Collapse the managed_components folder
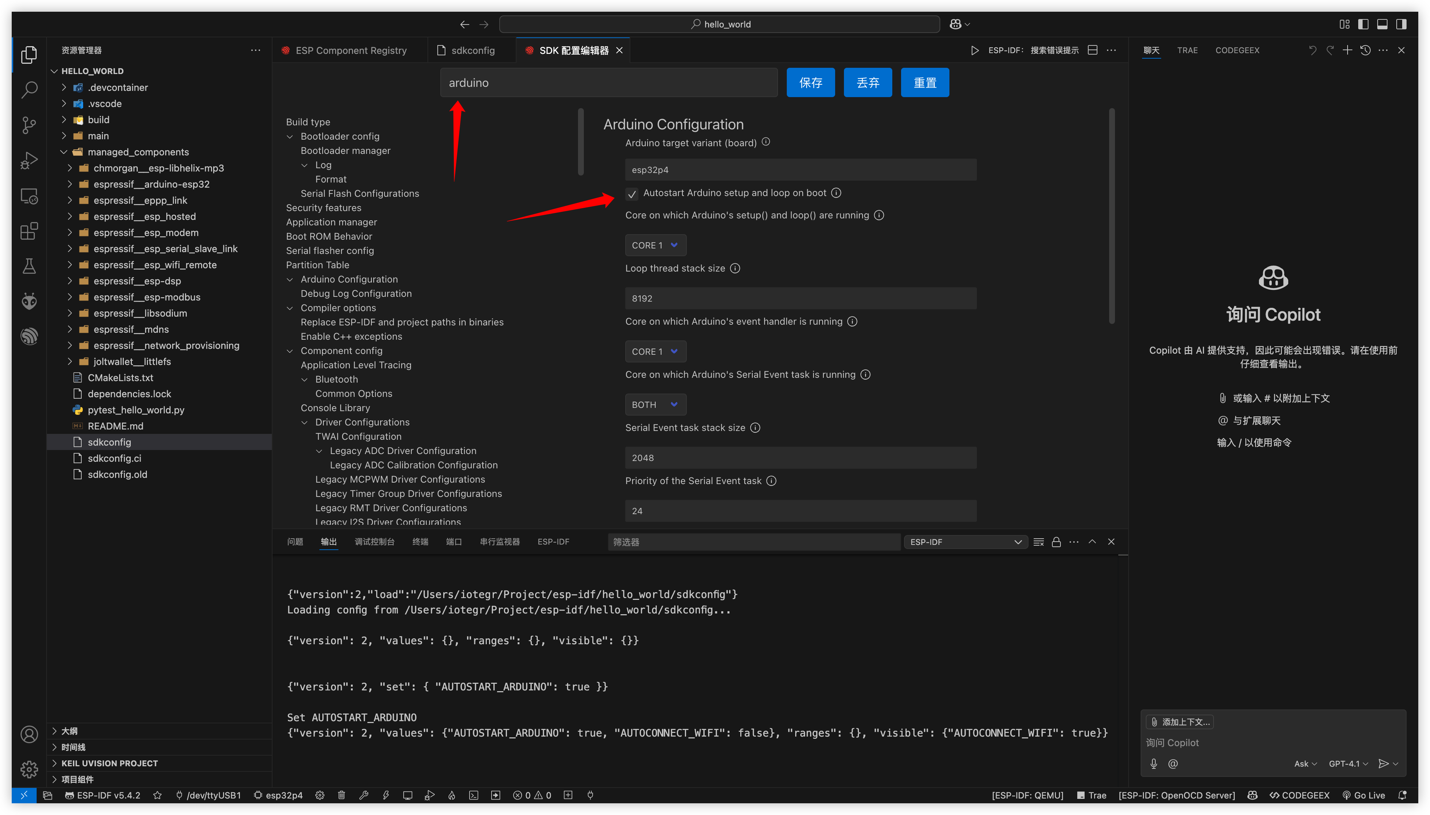Image resolution: width=1430 pixels, height=815 pixels. [x=64, y=152]
